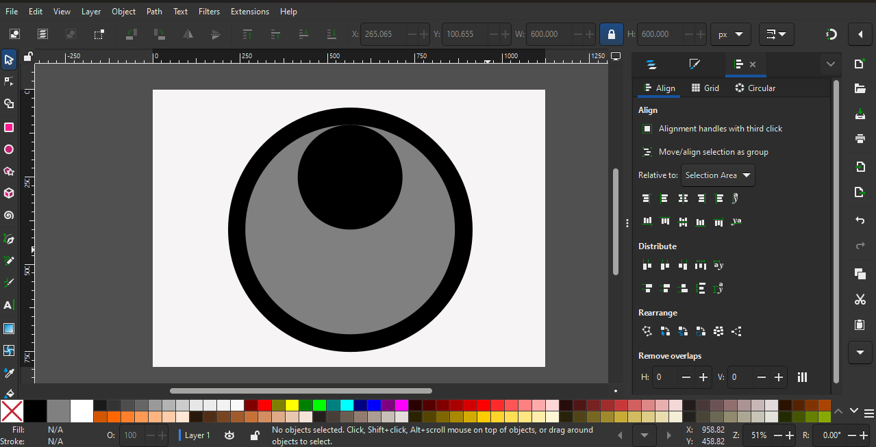Toggle Alignment handles with third click

pyautogui.click(x=647, y=129)
